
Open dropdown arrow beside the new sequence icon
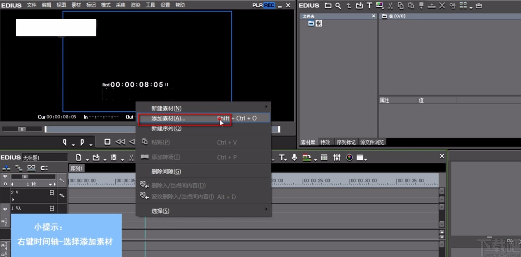click(x=87, y=159)
